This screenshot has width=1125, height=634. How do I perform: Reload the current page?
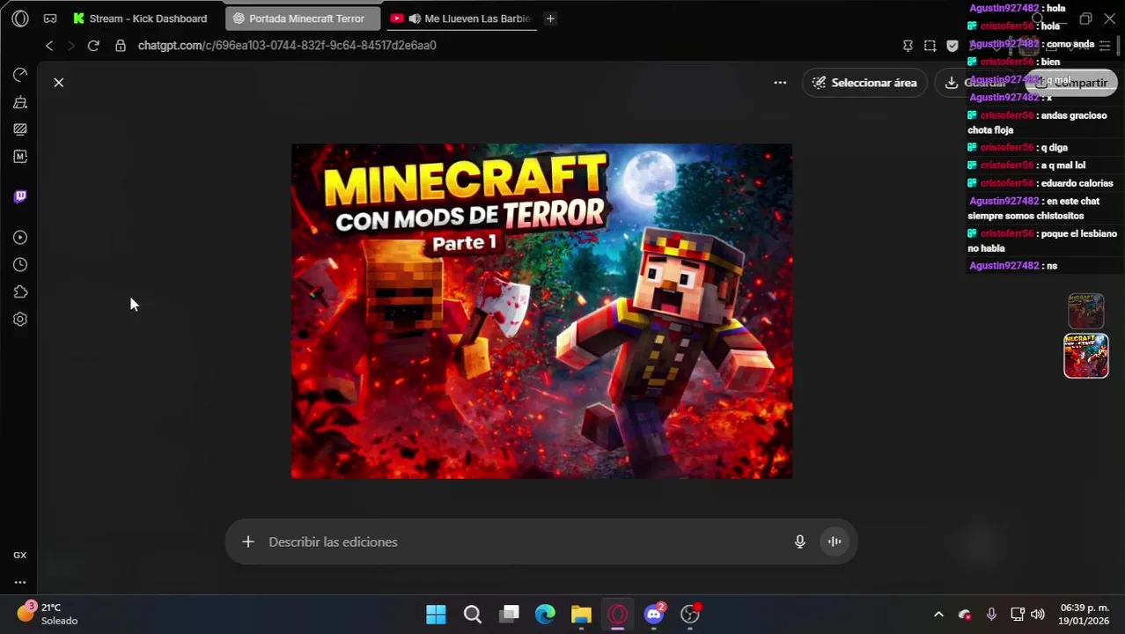[x=93, y=46]
